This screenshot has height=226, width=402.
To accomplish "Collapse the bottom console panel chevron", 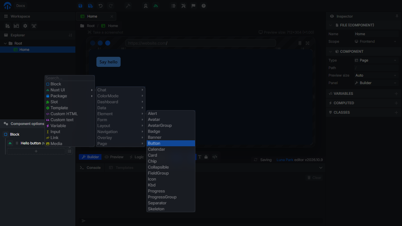I will [x=321, y=168].
